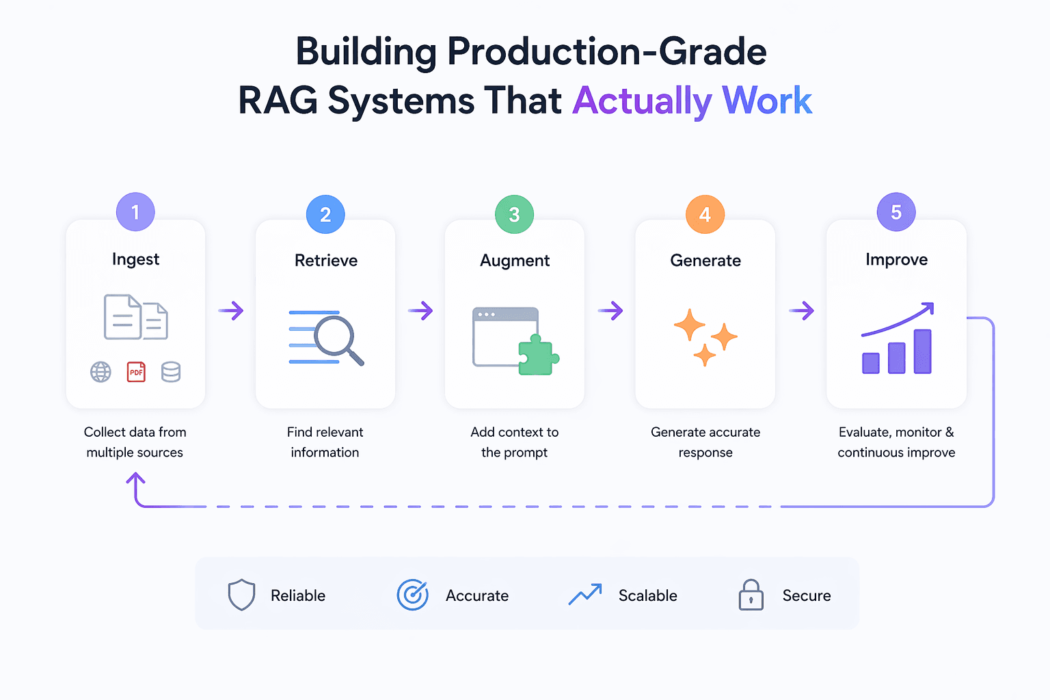Select the numbered badge 3 above Augment
Image resolution: width=1050 pixels, height=700 pixels.
(514, 214)
